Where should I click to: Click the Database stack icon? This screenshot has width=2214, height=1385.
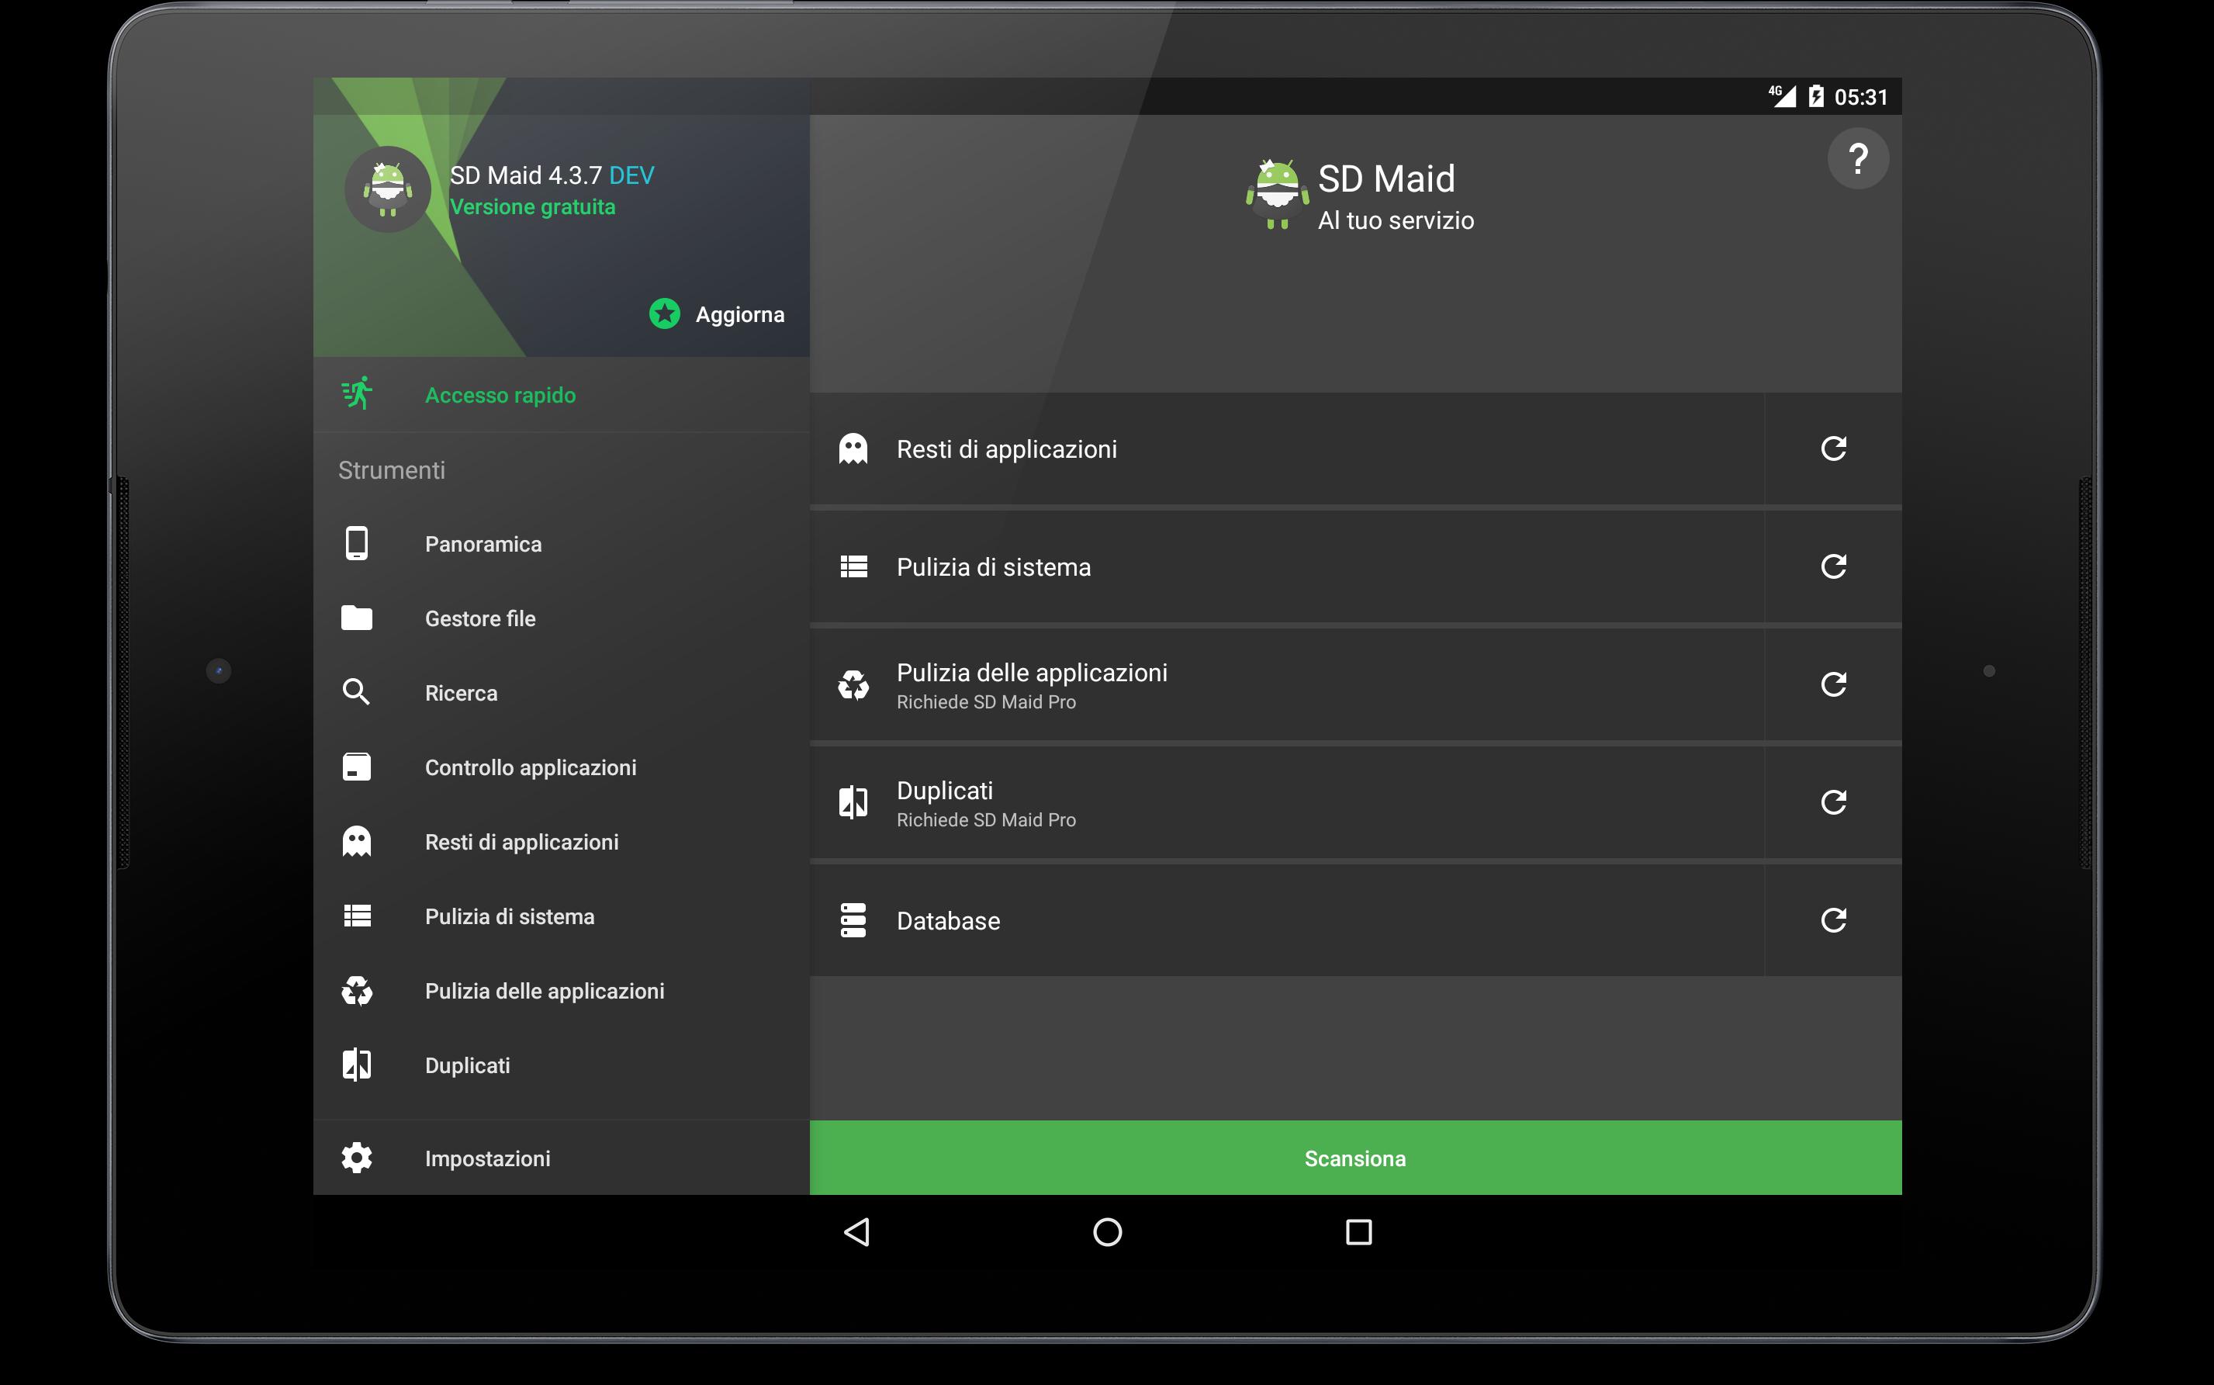tap(853, 920)
